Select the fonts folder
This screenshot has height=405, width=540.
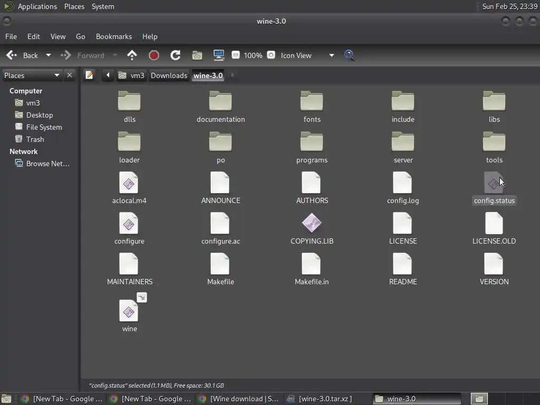click(x=312, y=107)
